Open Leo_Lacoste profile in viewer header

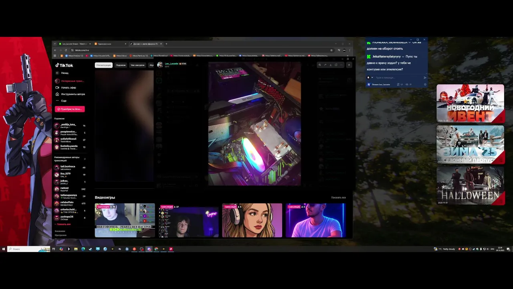[172, 63]
